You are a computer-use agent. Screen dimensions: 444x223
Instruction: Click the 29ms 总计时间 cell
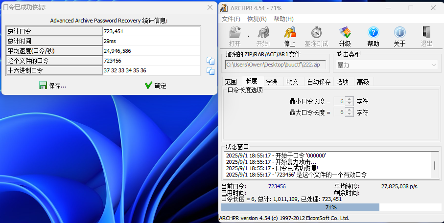151,41
